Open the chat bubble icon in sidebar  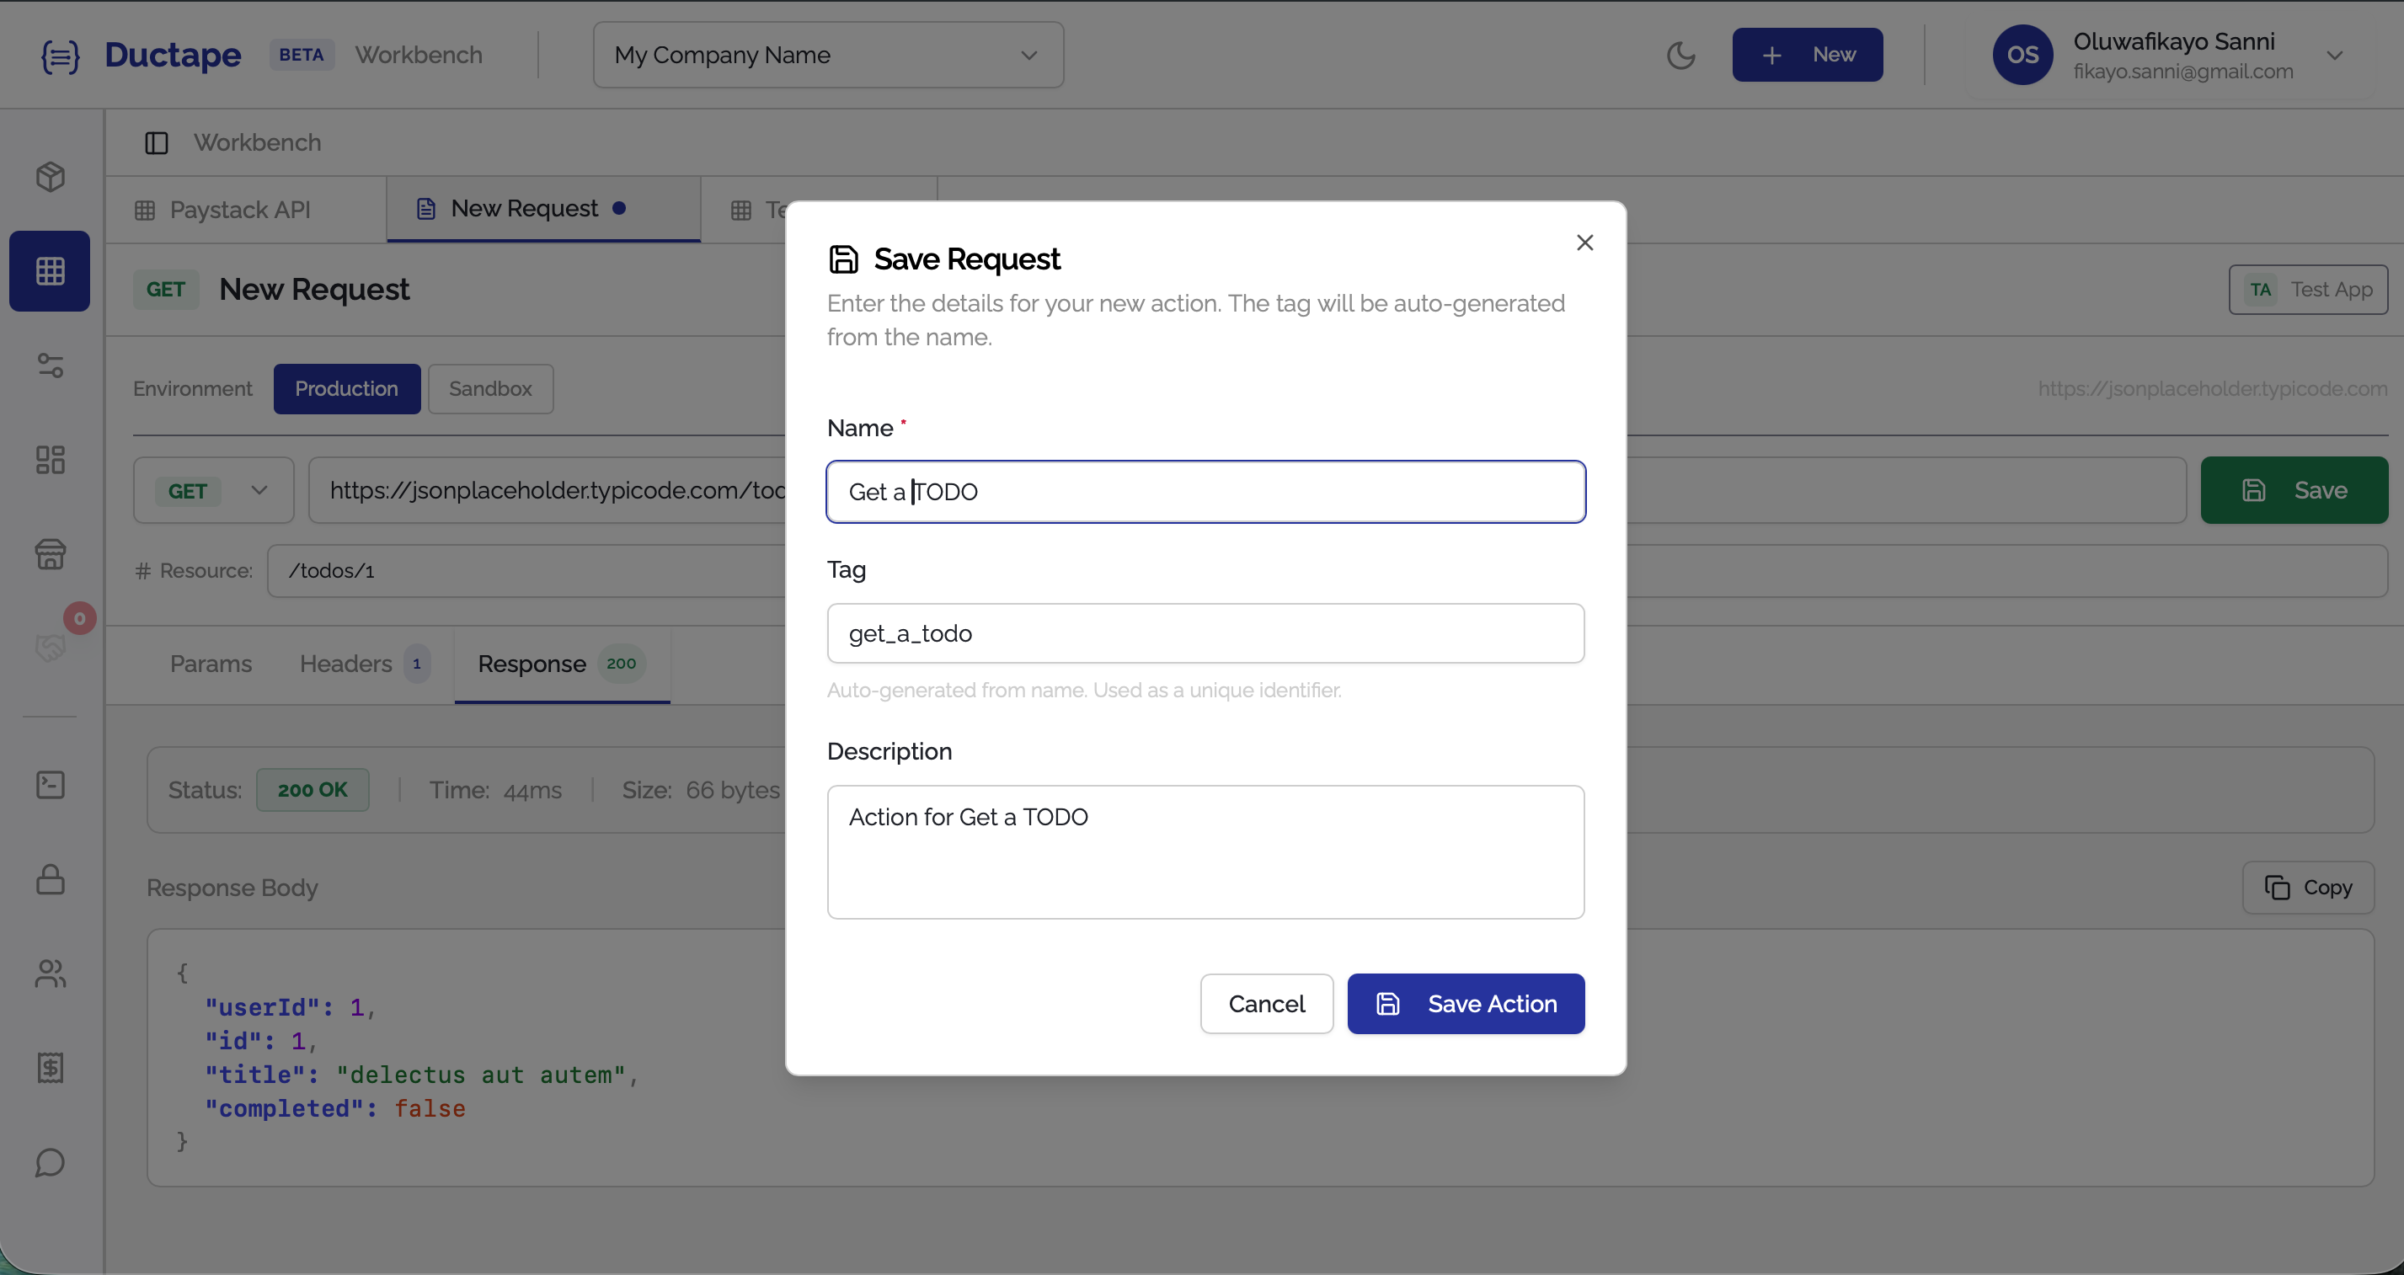click(50, 1162)
